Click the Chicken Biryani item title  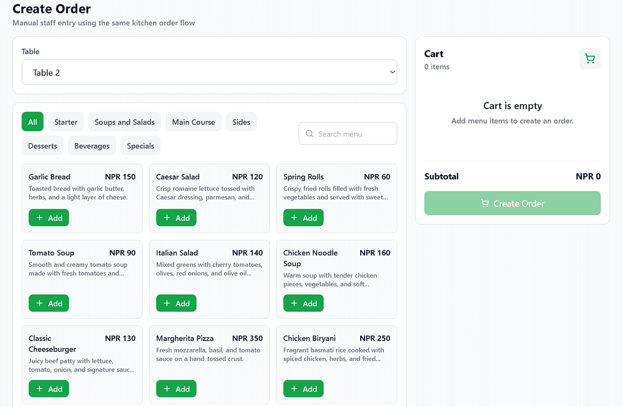coord(309,338)
